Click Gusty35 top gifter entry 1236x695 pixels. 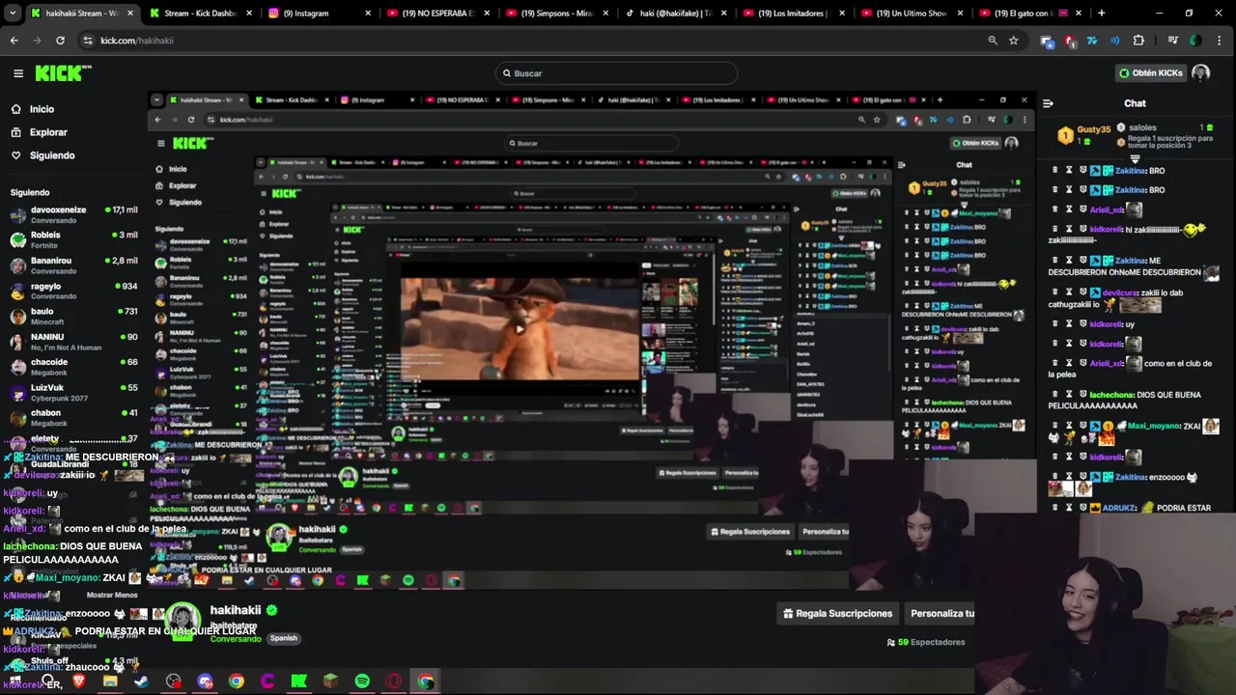coord(1083,135)
